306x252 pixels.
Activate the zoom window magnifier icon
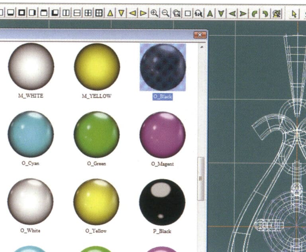pos(177,13)
